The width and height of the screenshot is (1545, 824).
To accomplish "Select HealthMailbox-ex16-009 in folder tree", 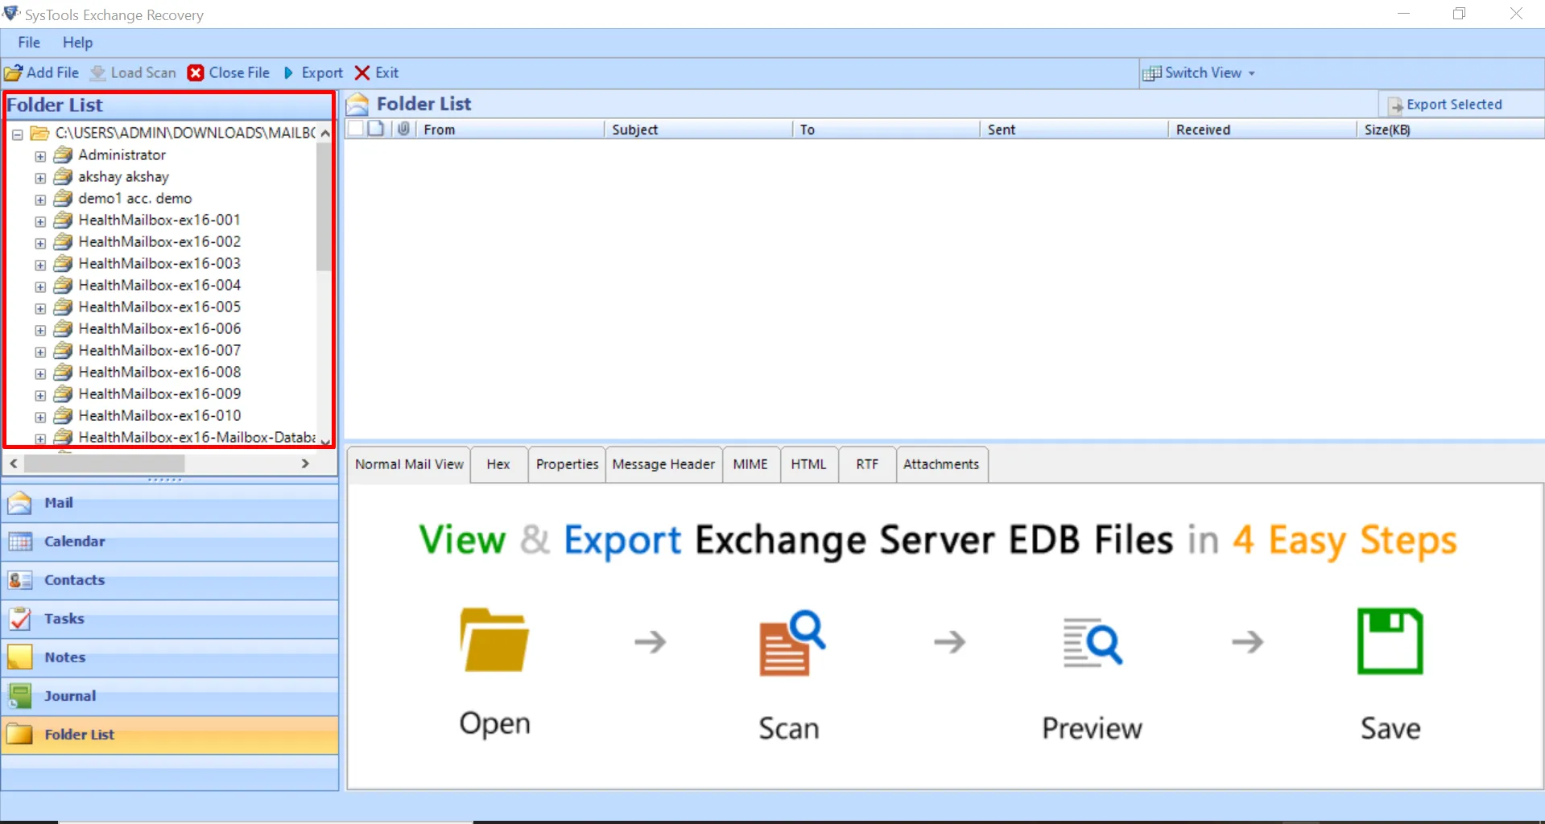I will [159, 394].
